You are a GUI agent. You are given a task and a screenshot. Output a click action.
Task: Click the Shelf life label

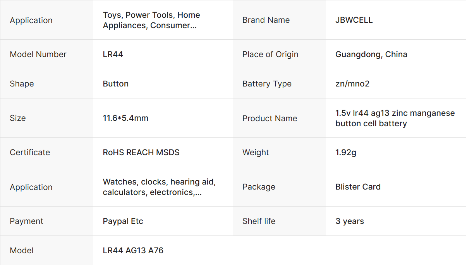(x=259, y=221)
